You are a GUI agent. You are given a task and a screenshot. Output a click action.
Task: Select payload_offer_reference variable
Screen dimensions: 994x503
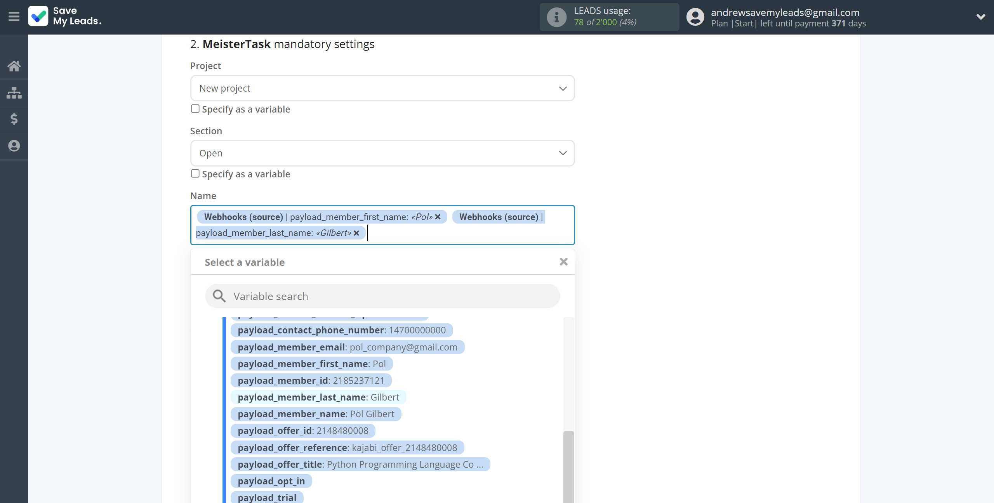click(x=348, y=447)
